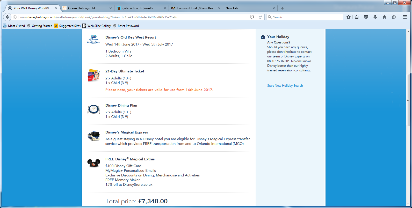This screenshot has height=208, width=412.
Task: Click FREE Memory Maker text
Action: coord(122,180)
